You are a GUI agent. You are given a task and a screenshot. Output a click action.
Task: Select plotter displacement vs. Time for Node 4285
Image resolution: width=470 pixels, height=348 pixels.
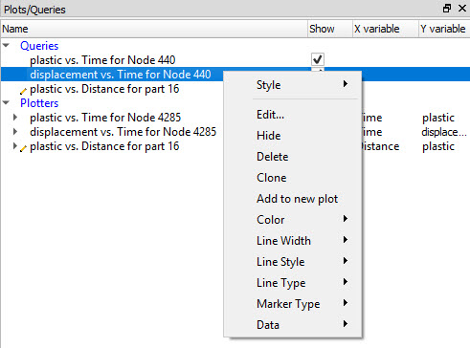[123, 132]
